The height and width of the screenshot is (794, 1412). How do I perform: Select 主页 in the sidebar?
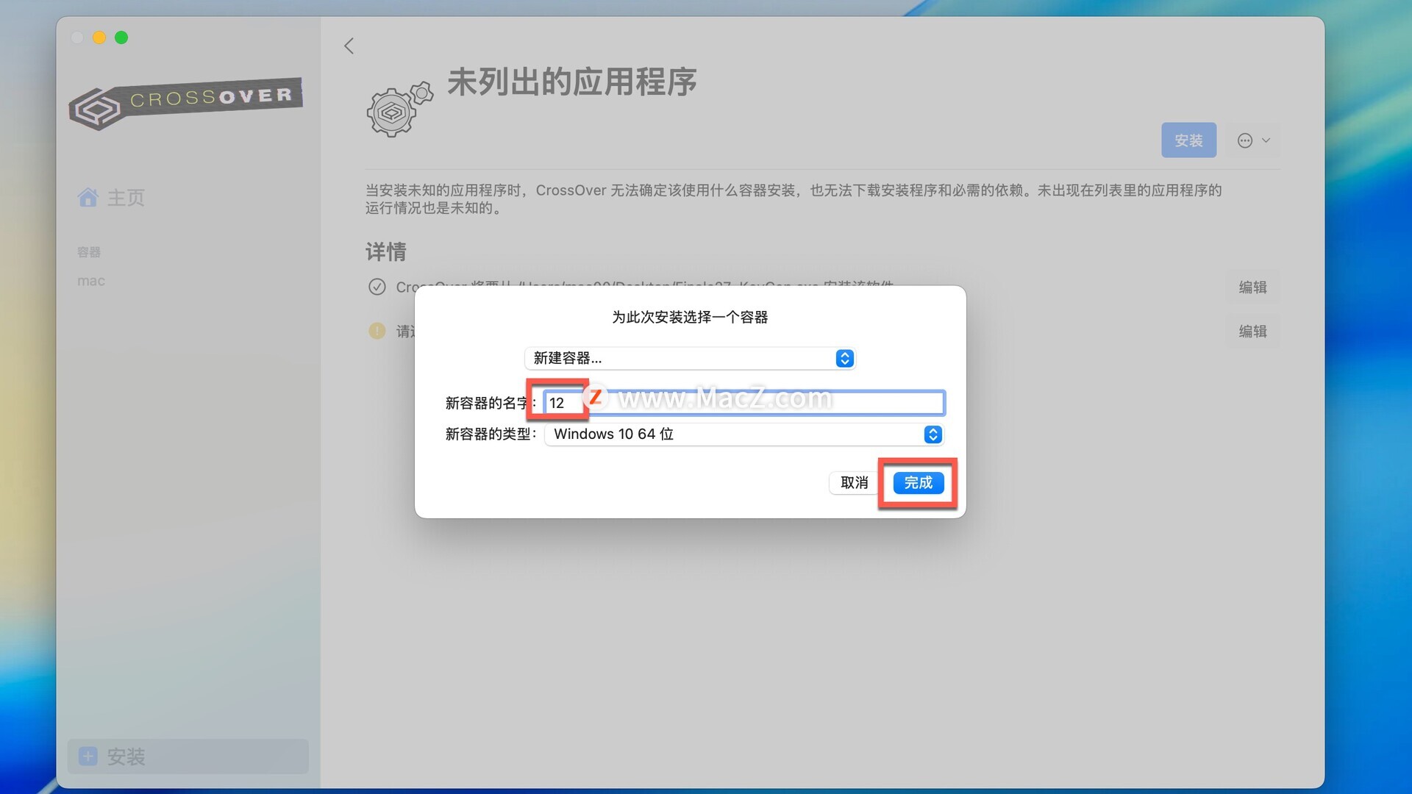126,197
